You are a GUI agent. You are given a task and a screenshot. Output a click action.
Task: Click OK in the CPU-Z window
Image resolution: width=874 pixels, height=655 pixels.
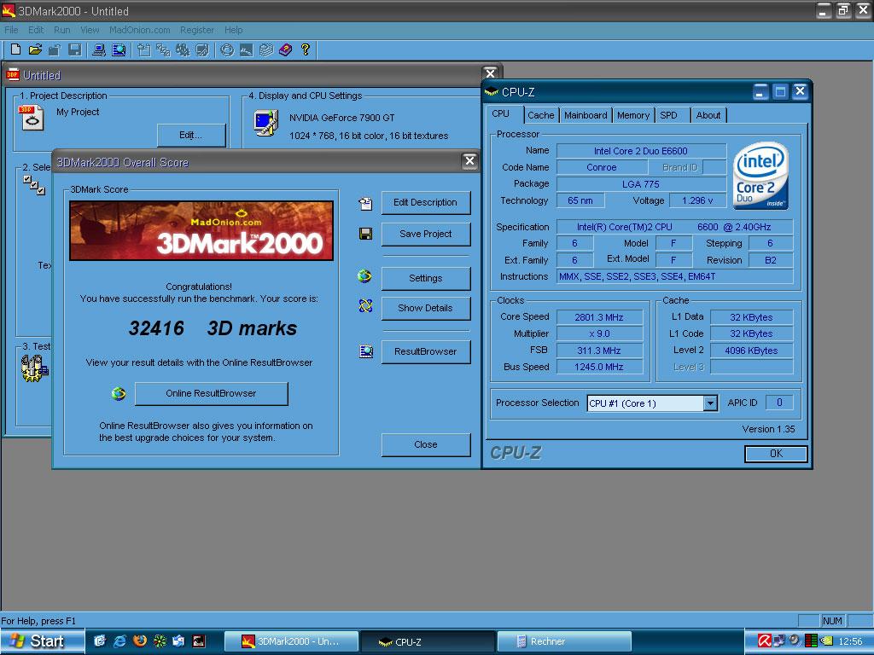[776, 454]
